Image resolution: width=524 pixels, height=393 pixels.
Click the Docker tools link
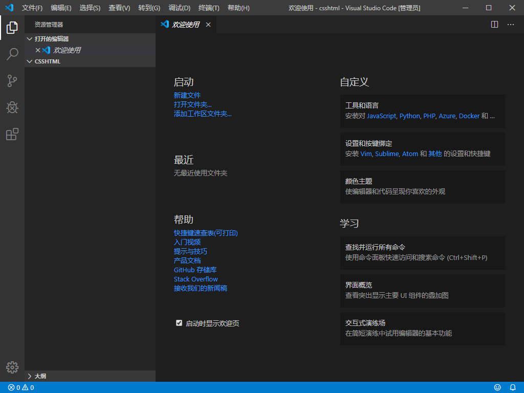pos(469,116)
